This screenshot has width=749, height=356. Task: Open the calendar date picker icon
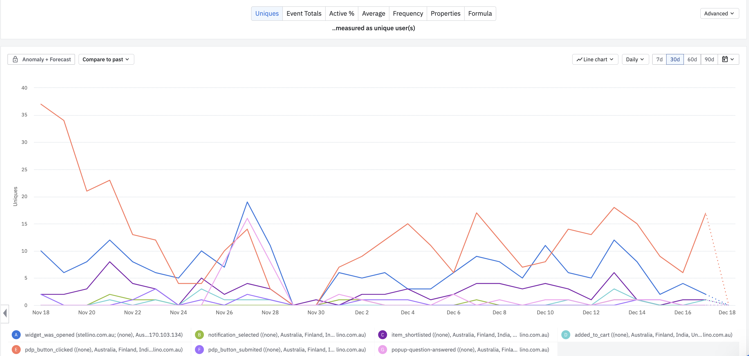pyautogui.click(x=725, y=59)
